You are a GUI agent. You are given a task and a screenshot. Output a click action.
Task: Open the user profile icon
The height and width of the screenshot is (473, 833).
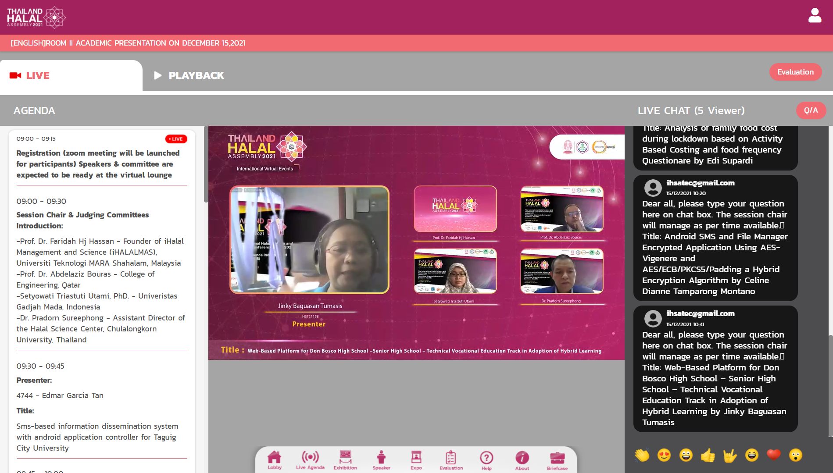point(815,16)
